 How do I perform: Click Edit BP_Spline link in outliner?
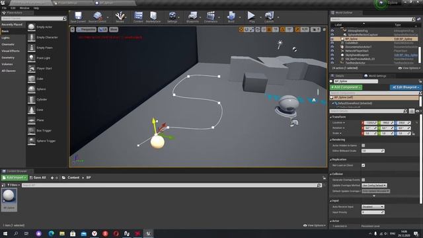click(x=404, y=39)
